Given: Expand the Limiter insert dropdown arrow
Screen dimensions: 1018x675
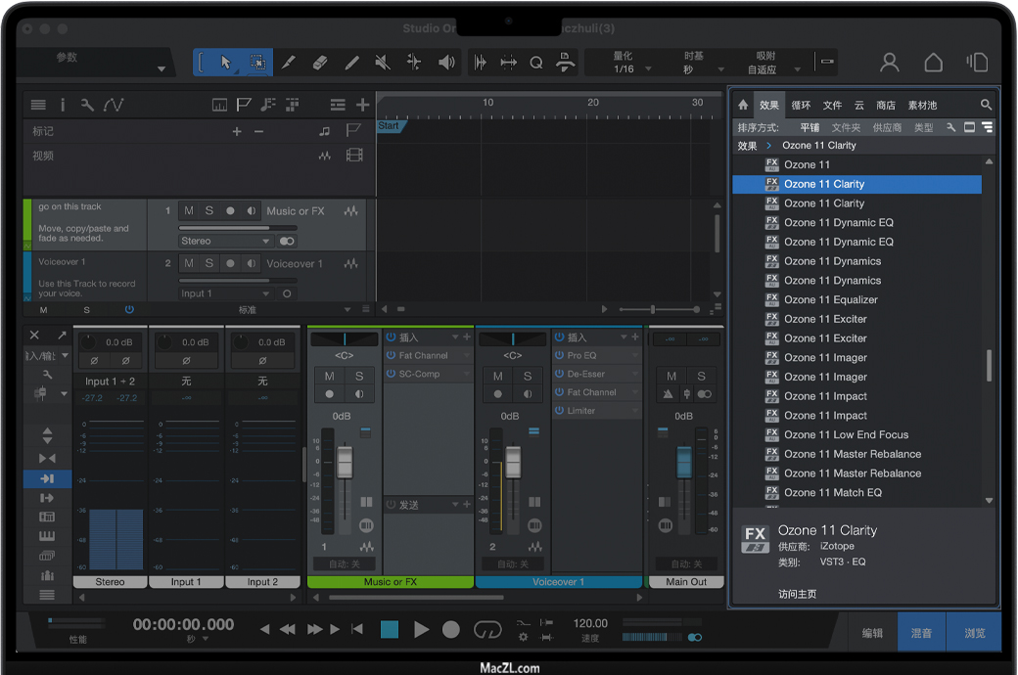Looking at the screenshot, I should point(634,411).
